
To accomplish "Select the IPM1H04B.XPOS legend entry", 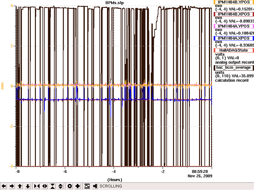I will pyautogui.click(x=234, y=14).
